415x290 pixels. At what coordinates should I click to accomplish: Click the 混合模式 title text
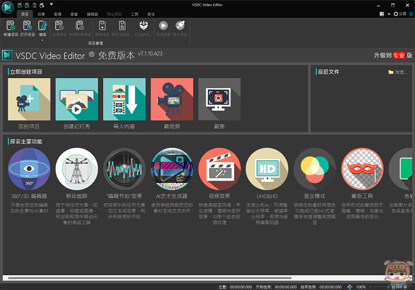(315, 196)
